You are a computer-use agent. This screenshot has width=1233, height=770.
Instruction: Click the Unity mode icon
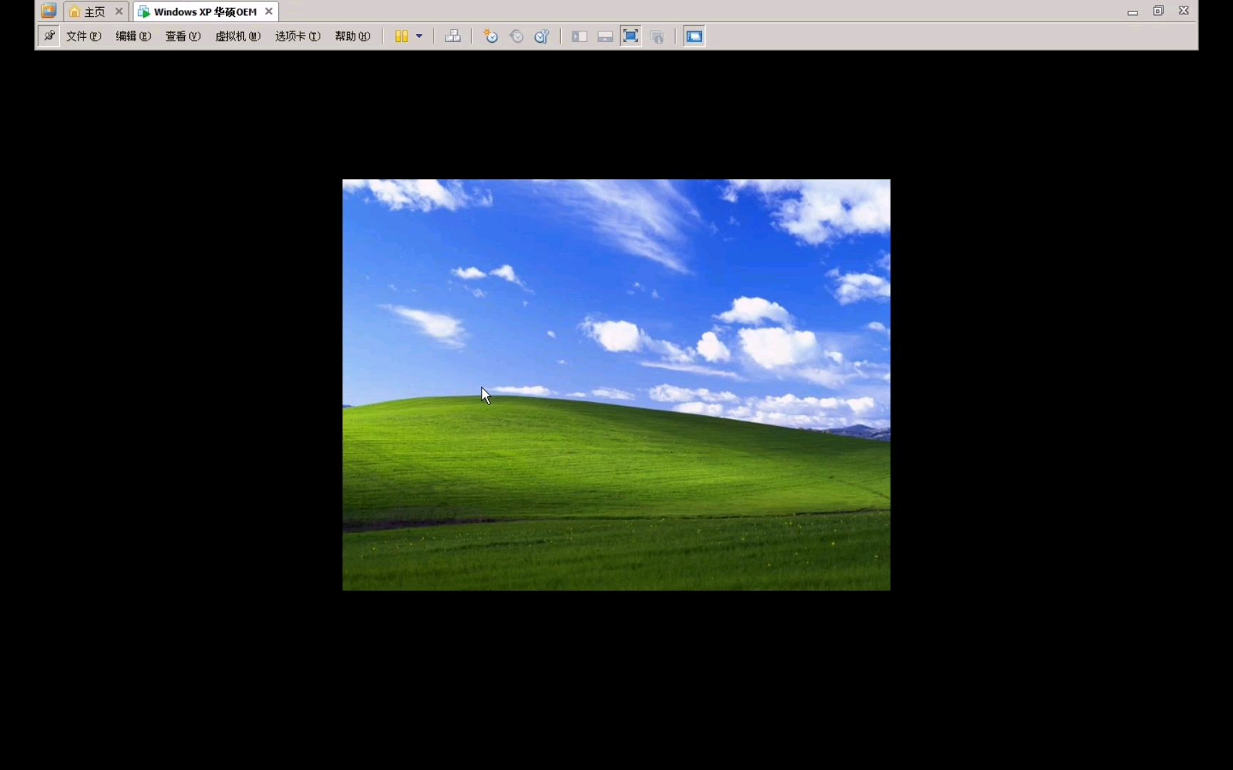[x=657, y=36]
